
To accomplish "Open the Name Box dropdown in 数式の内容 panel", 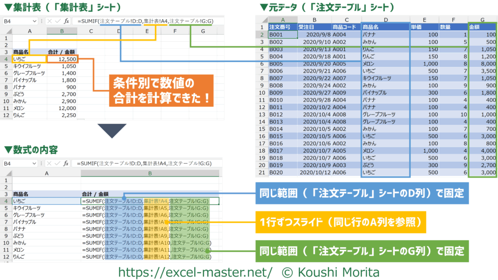I will (34, 164).
